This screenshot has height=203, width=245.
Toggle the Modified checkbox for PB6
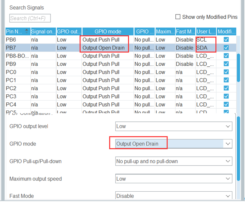226,40
